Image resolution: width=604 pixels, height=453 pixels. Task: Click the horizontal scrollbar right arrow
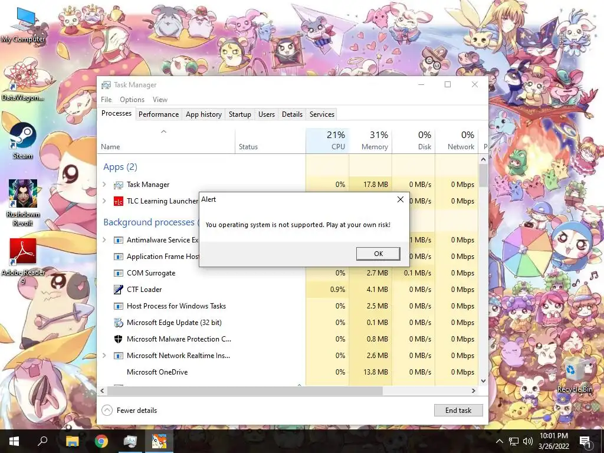pyautogui.click(x=474, y=390)
